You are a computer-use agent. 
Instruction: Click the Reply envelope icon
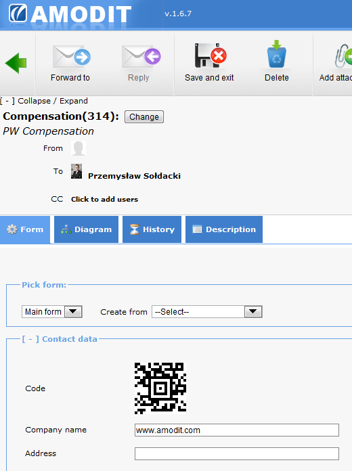tap(141, 56)
